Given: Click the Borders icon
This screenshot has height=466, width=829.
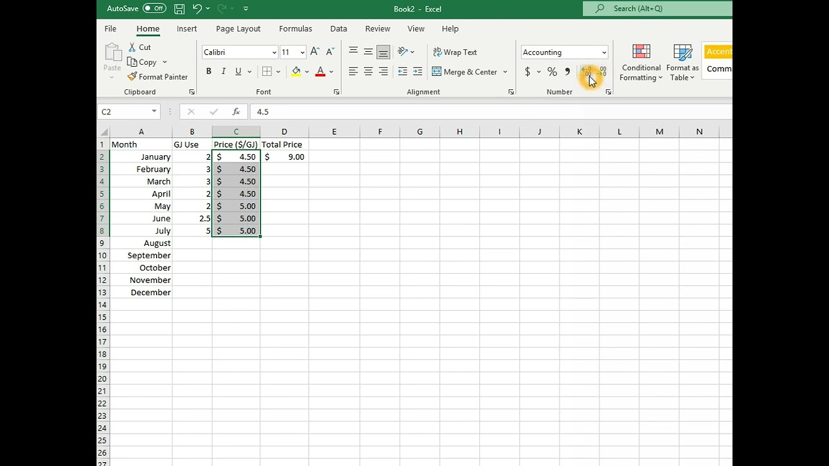Looking at the screenshot, I should [267, 72].
